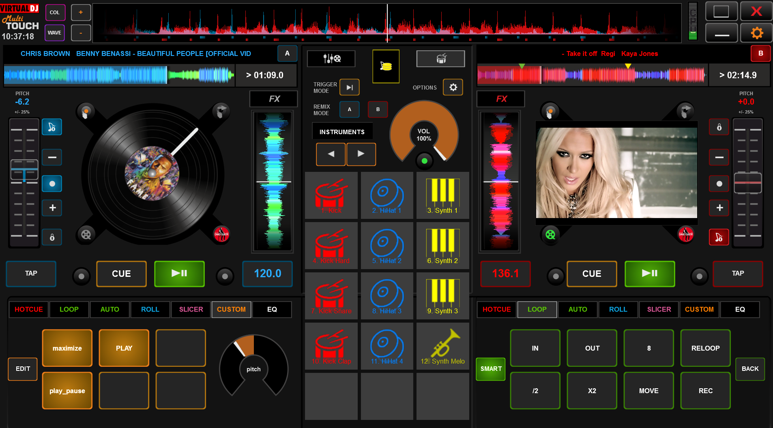Click the video preview on deck B
Image resolution: width=773 pixels, height=428 pixels.
point(616,173)
